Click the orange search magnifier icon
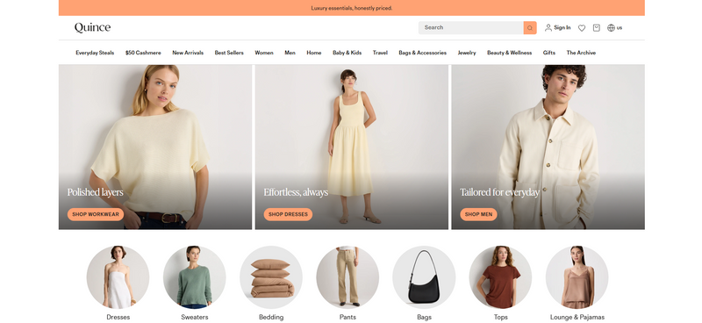This screenshot has height=323, width=702. click(530, 28)
